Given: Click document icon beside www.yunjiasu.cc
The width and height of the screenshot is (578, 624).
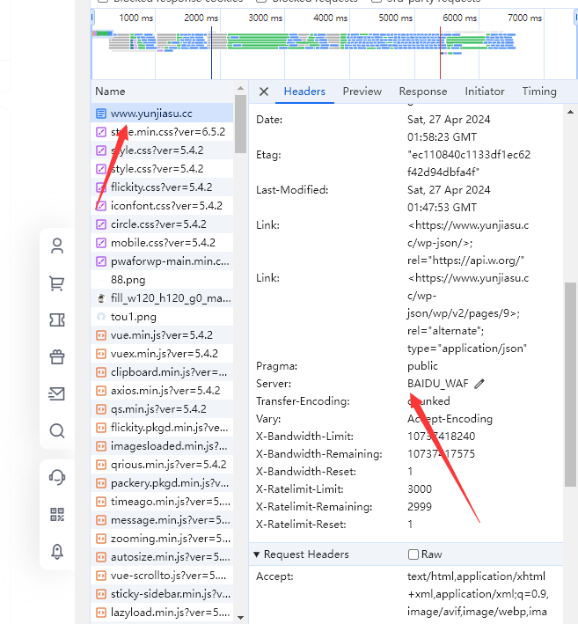Looking at the screenshot, I should [101, 114].
